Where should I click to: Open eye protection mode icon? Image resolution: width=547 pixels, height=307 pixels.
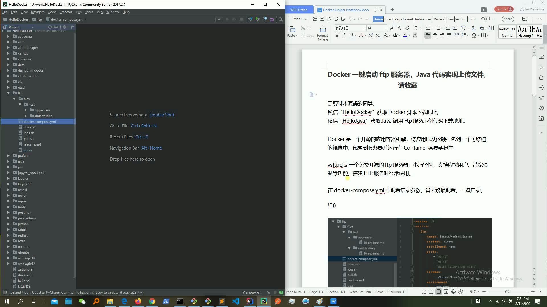[461, 292]
